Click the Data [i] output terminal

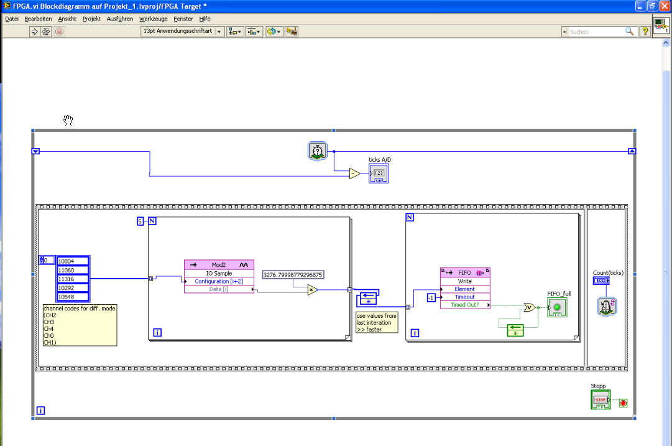219,289
